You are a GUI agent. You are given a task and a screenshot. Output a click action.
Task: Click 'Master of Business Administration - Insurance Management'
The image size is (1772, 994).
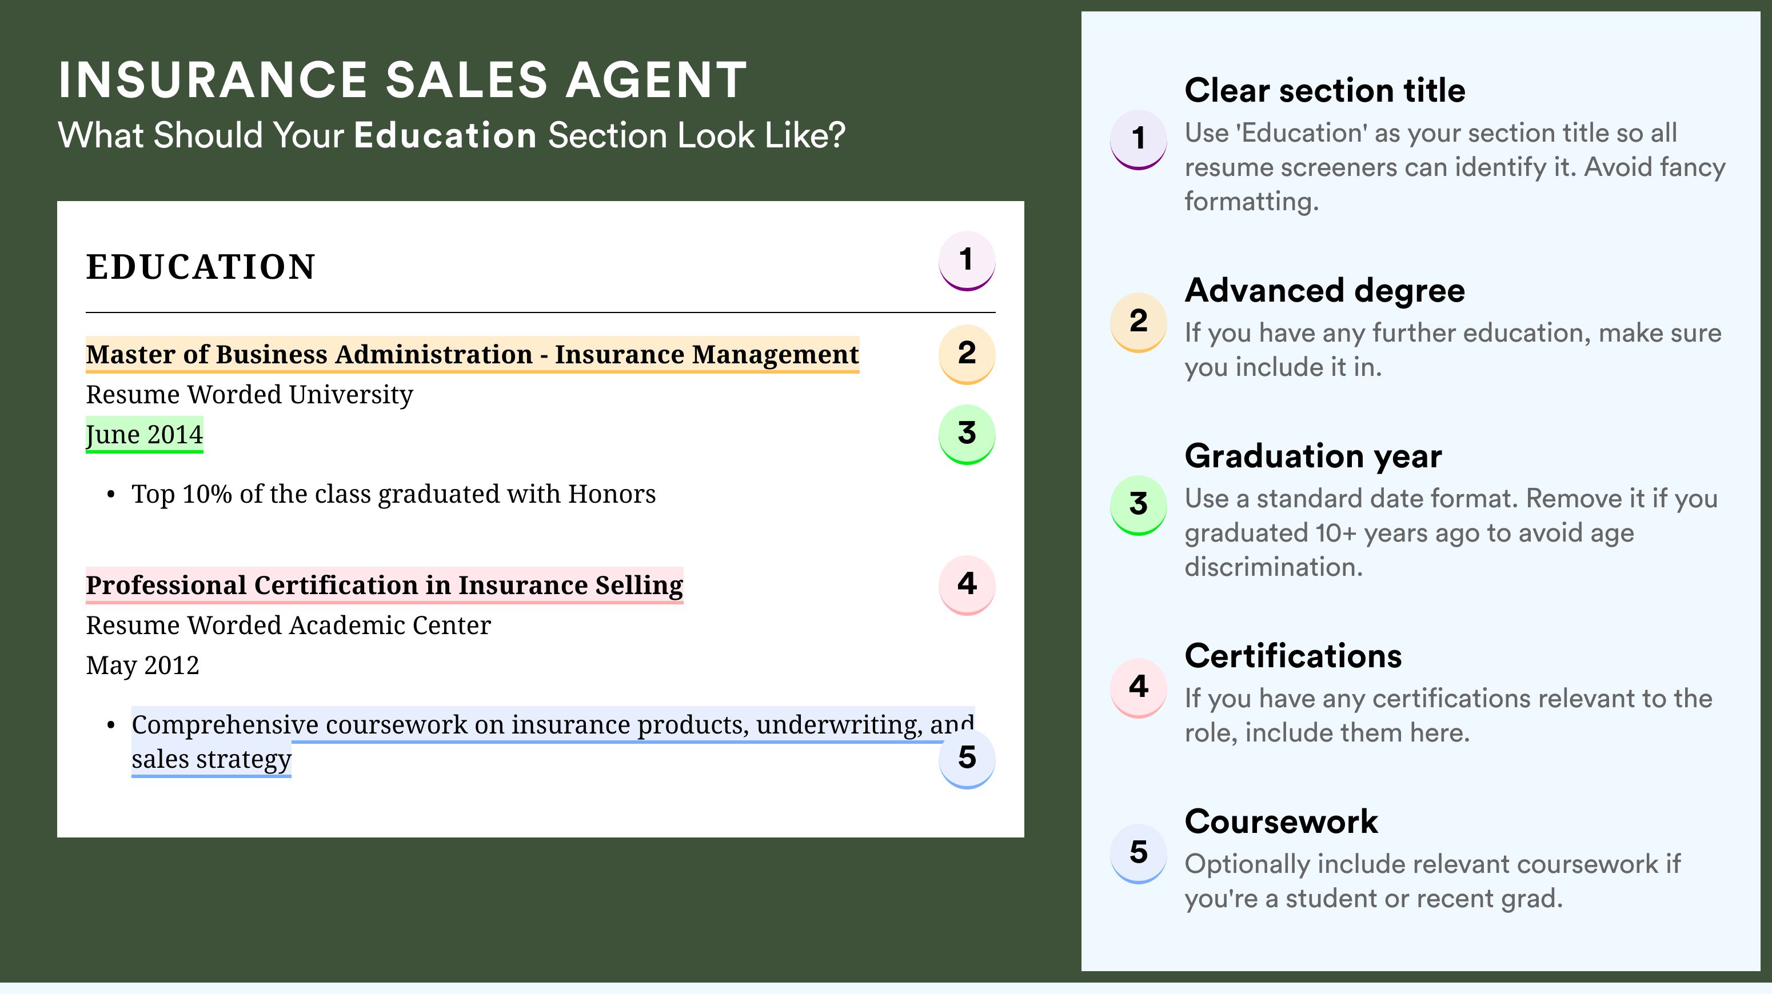(473, 355)
